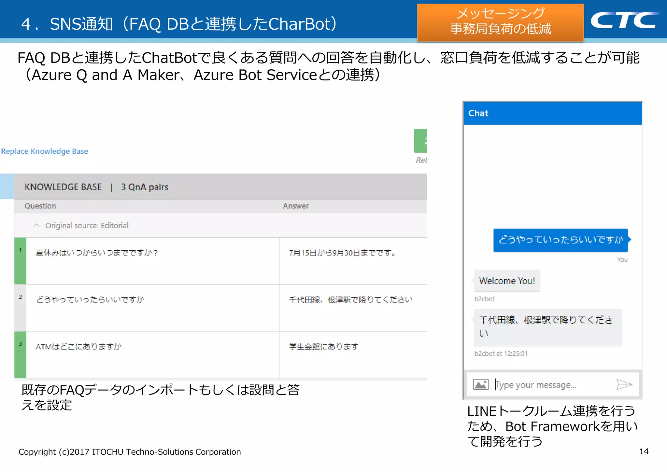Click the bot reply 千代田線、根津駅で降りてくださ い in chat
Viewport: 667px width, 472px height.
548,327
